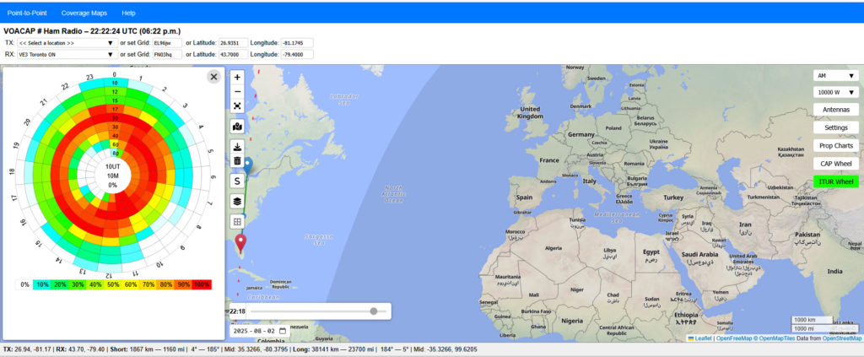Open the Point-to-Point menu
Screen dimensions: 864x357
pos(28,14)
